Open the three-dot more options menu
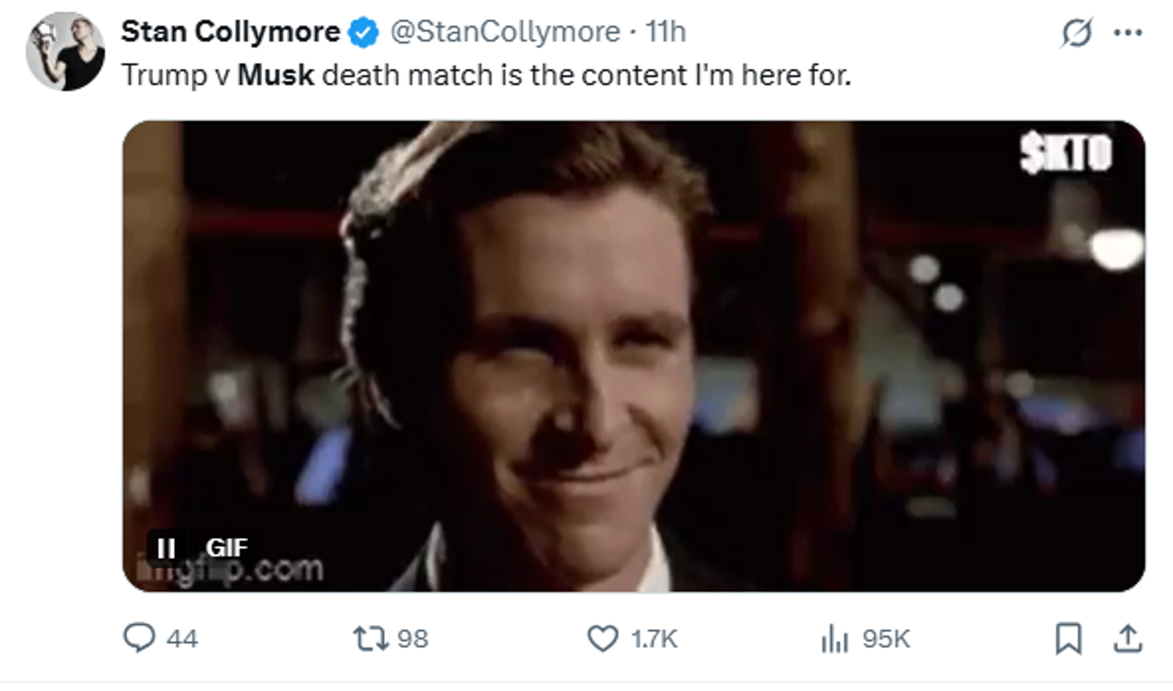This screenshot has height=691, width=1173. (x=1128, y=32)
